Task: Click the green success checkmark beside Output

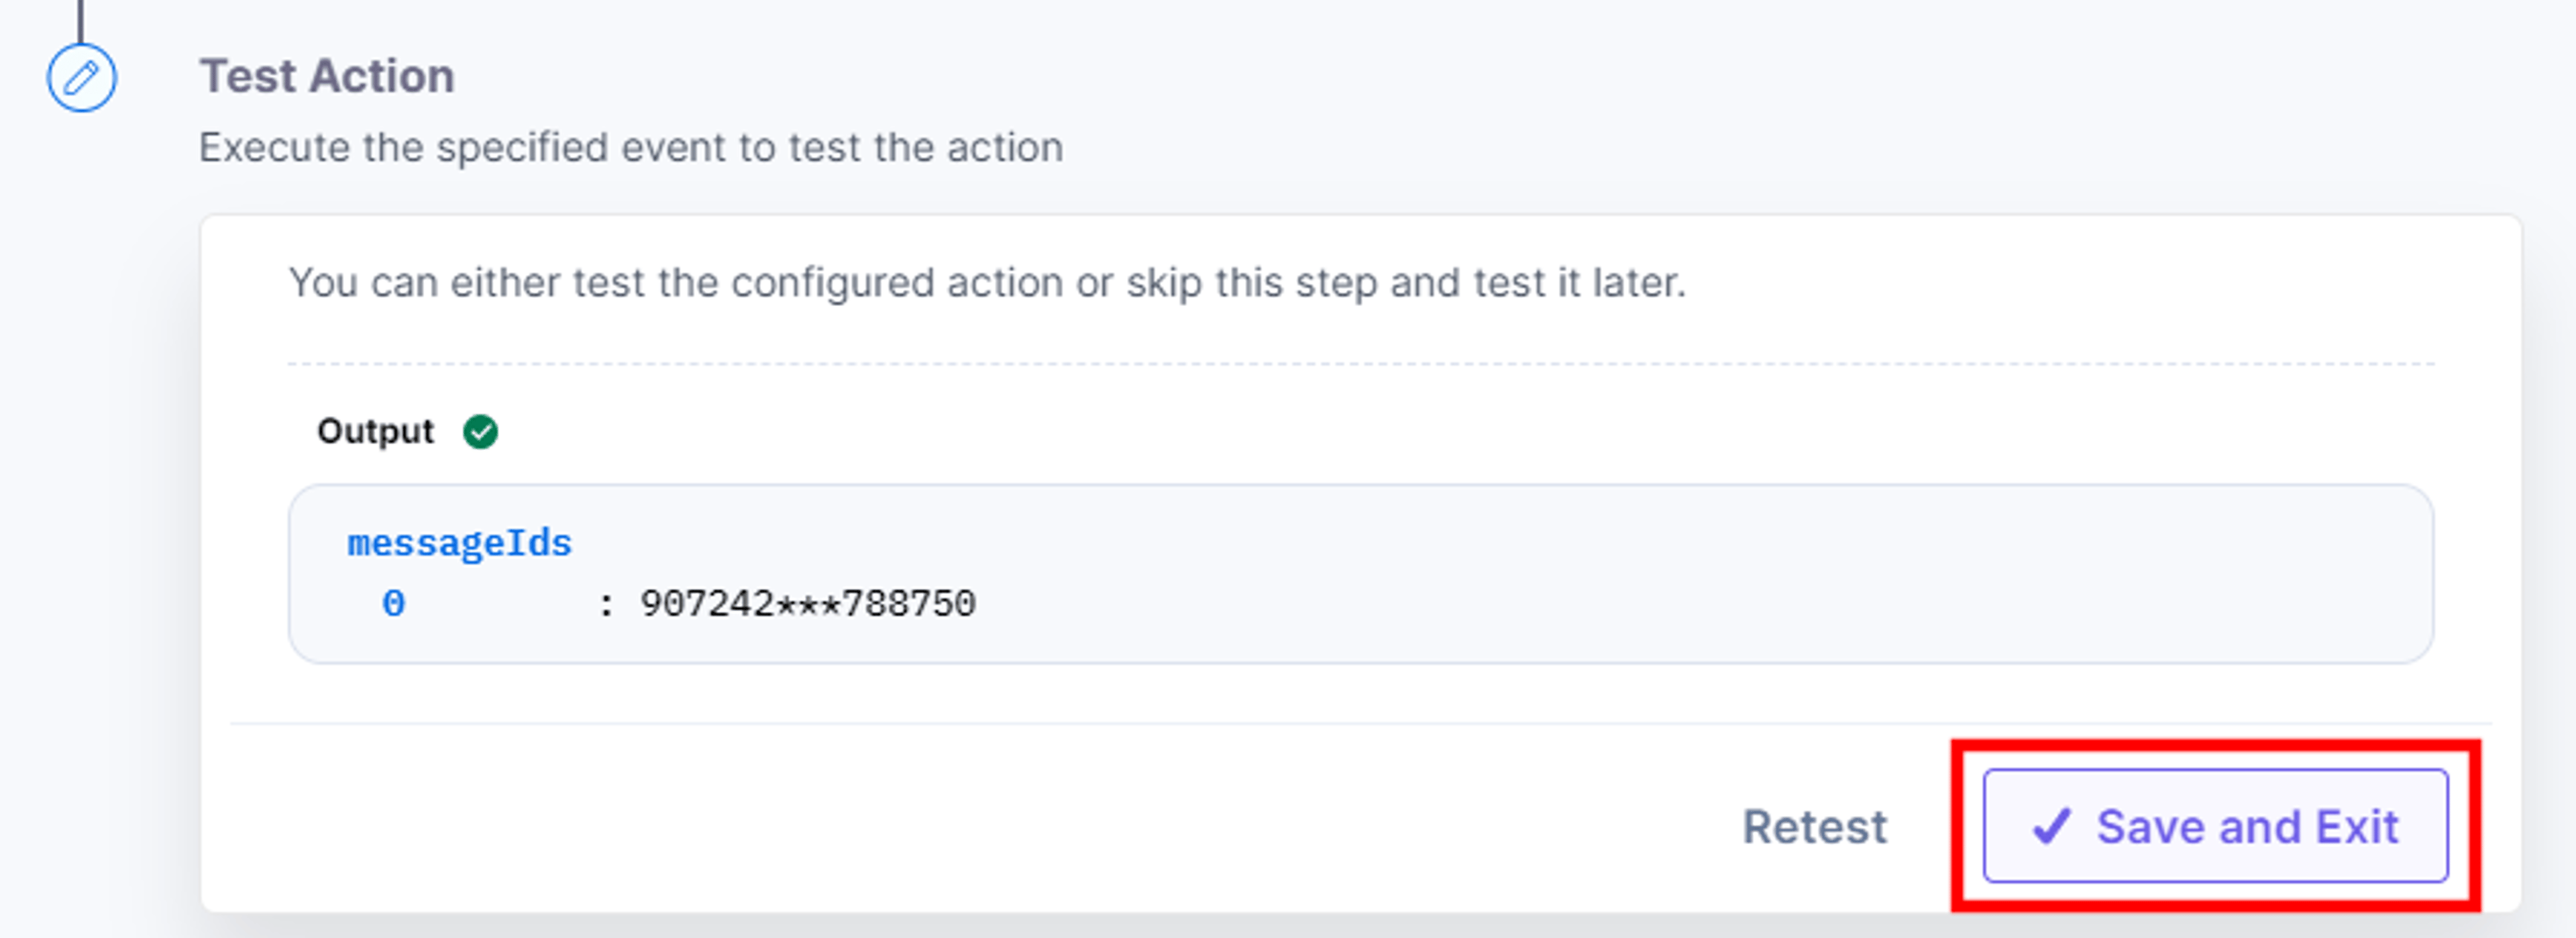Action: pyautogui.click(x=480, y=432)
